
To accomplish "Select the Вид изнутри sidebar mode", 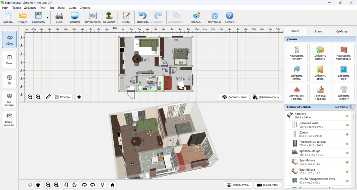I will [x=9, y=99].
